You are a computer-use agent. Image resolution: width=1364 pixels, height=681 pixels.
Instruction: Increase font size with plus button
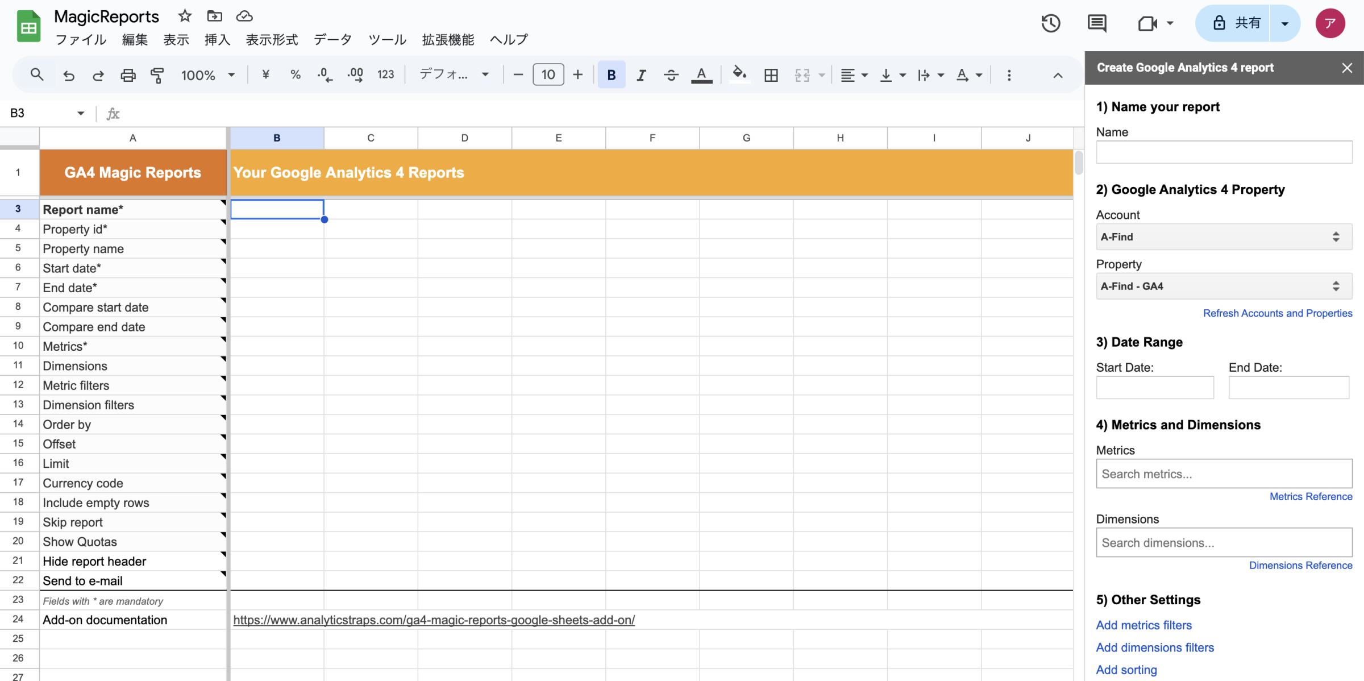[x=577, y=74]
